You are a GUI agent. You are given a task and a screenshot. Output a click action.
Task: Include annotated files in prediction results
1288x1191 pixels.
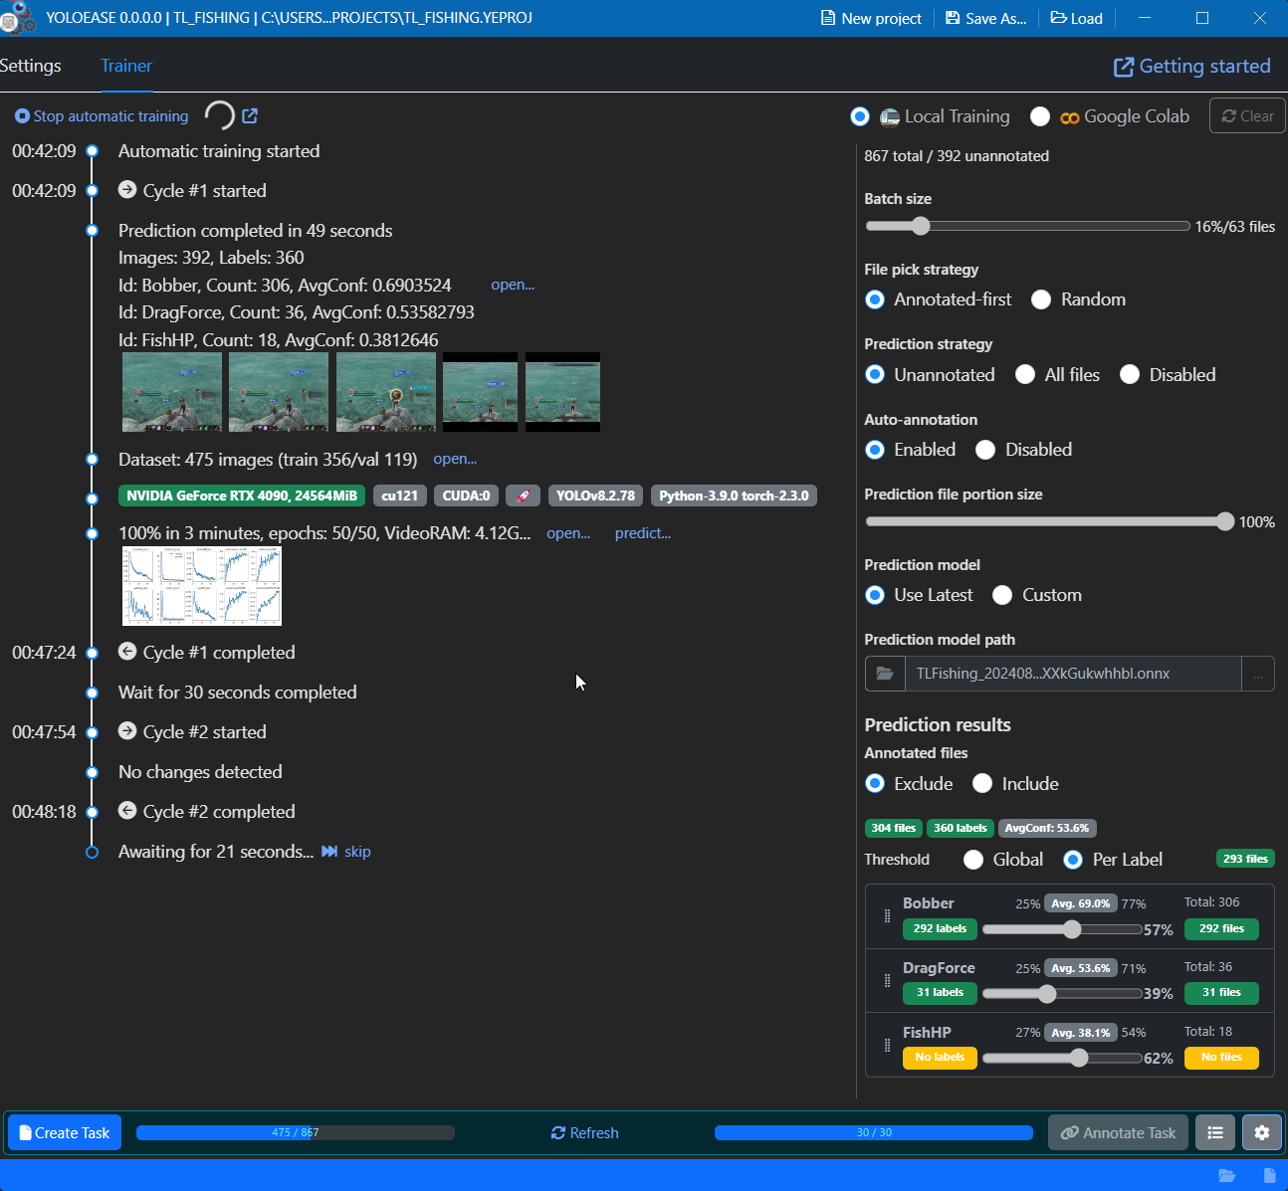point(982,783)
